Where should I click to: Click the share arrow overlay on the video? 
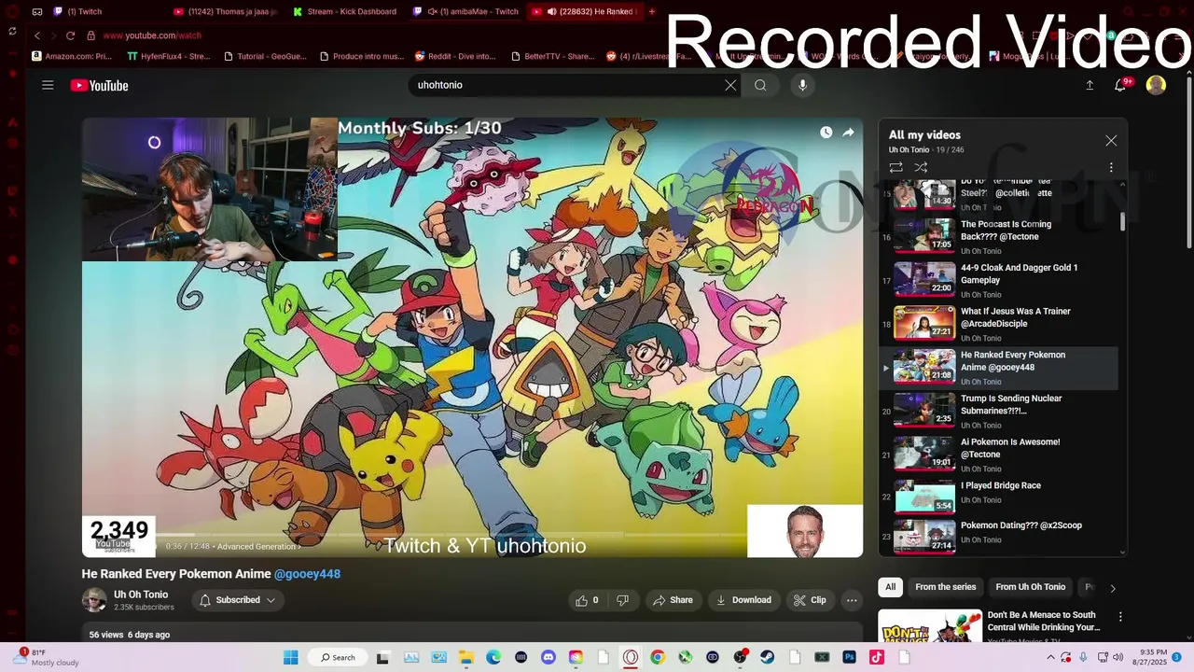pyautogui.click(x=848, y=133)
